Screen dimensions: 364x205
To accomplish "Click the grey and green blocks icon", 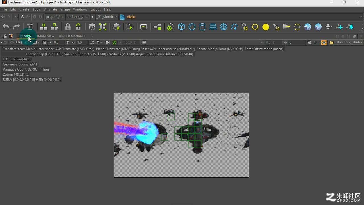I will pyautogui.click(x=157, y=27).
